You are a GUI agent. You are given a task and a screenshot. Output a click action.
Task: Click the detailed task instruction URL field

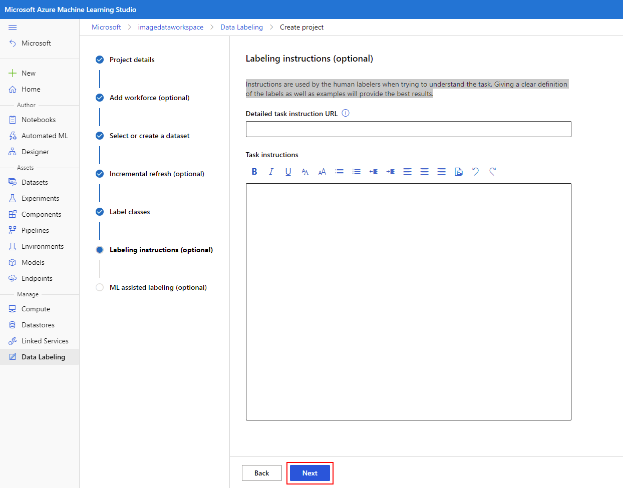pos(408,129)
